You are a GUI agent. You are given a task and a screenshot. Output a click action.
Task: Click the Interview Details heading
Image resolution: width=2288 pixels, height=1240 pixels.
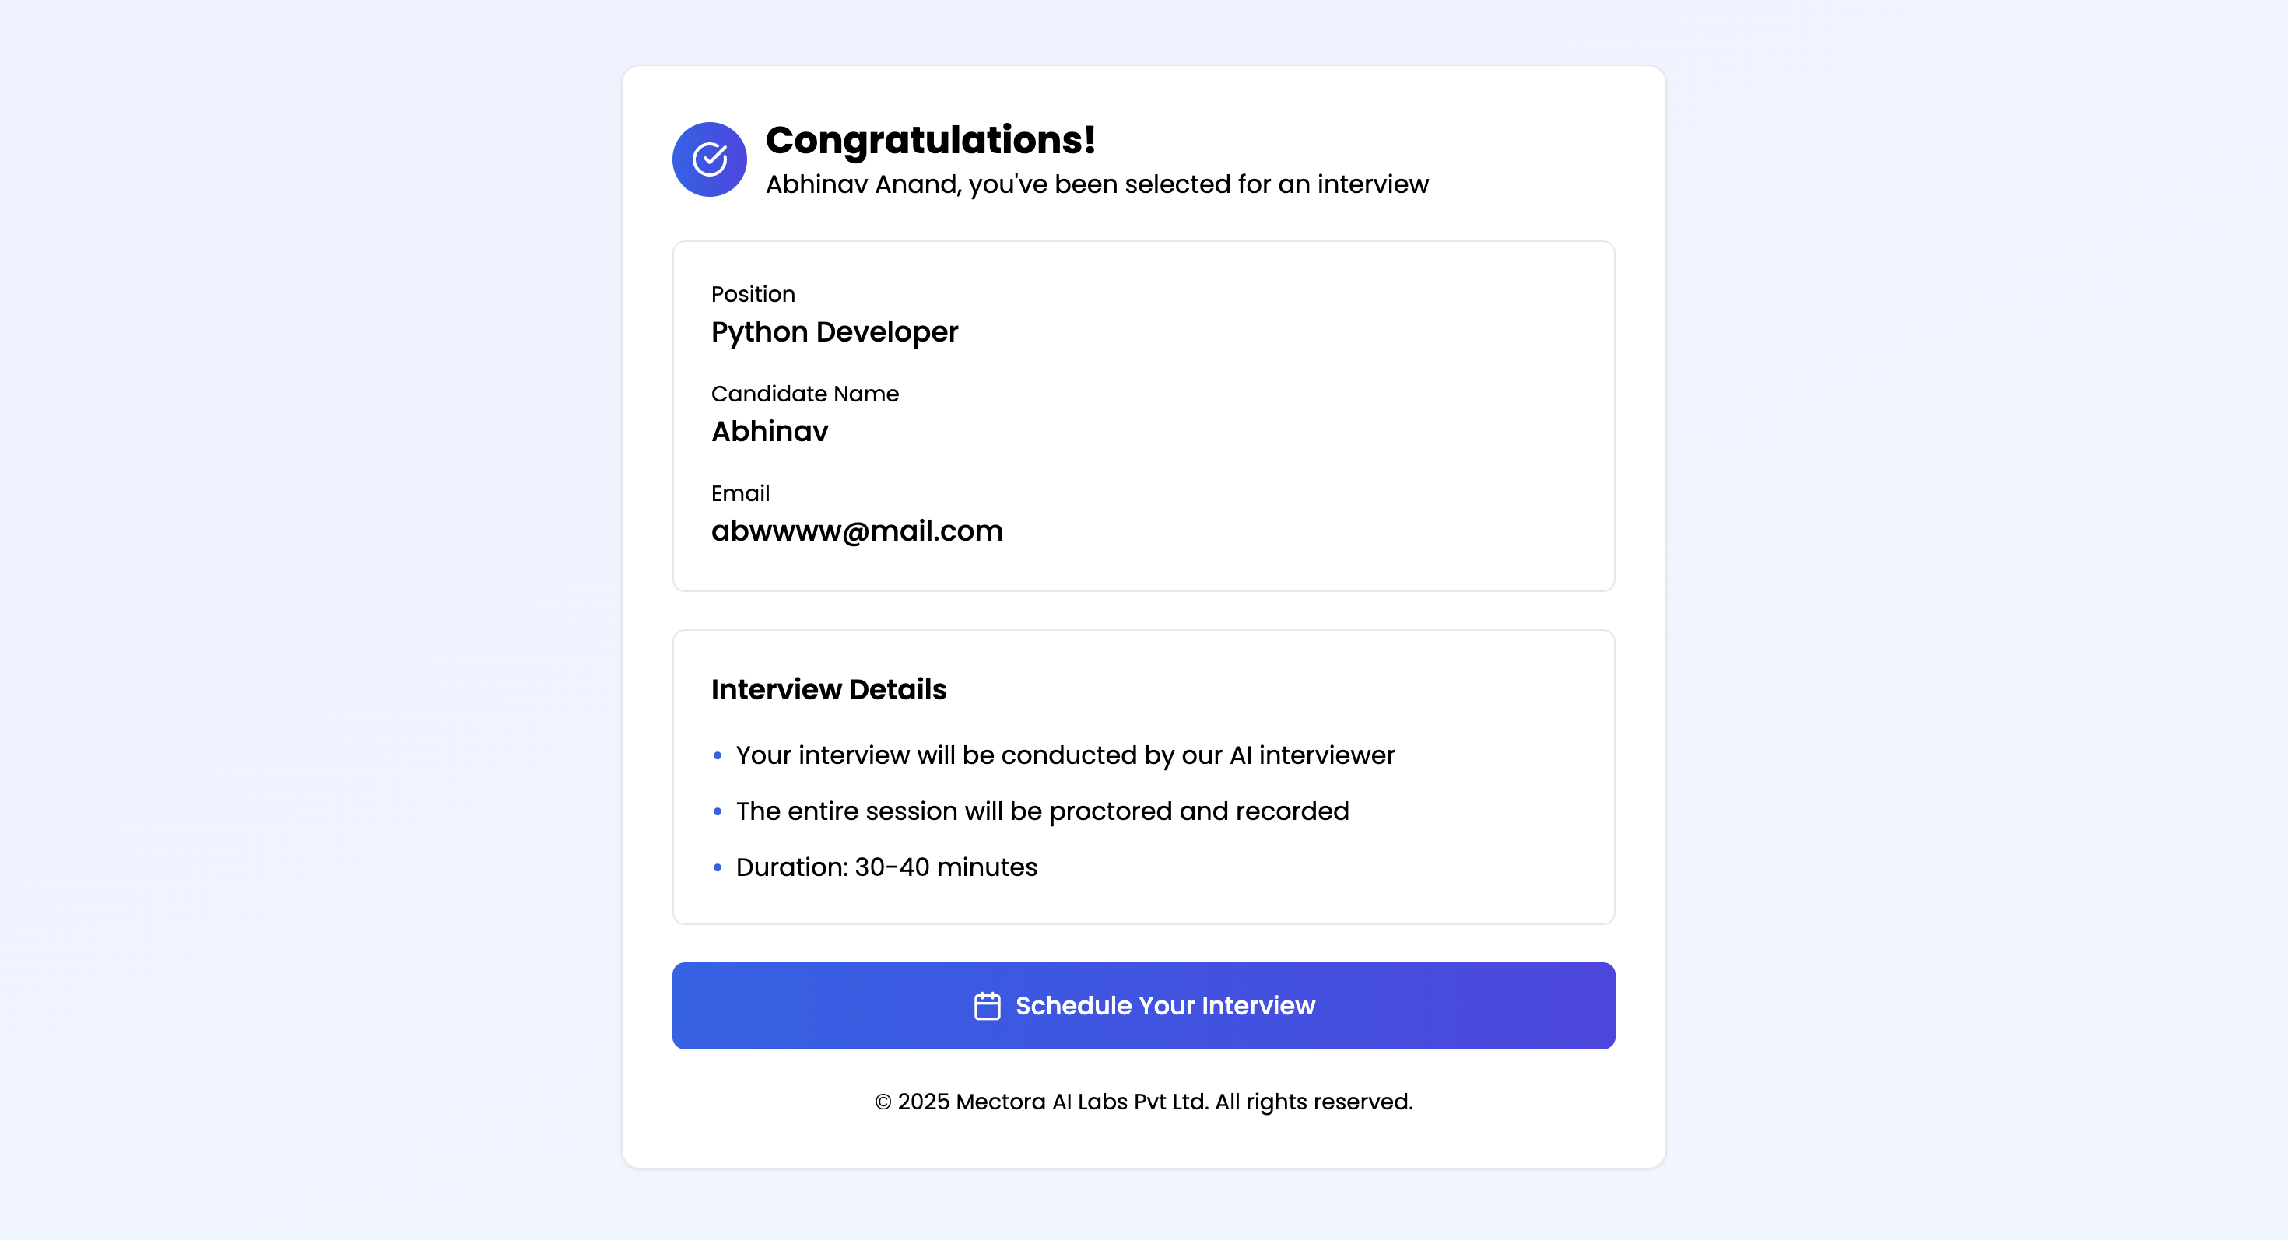[x=828, y=690]
